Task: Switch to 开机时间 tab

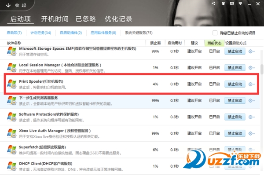Action: pyautogui.click(x=55, y=19)
